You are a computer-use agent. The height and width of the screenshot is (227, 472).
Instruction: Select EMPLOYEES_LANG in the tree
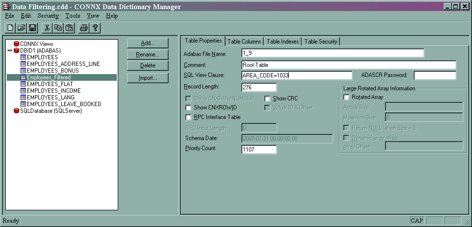tap(51, 97)
